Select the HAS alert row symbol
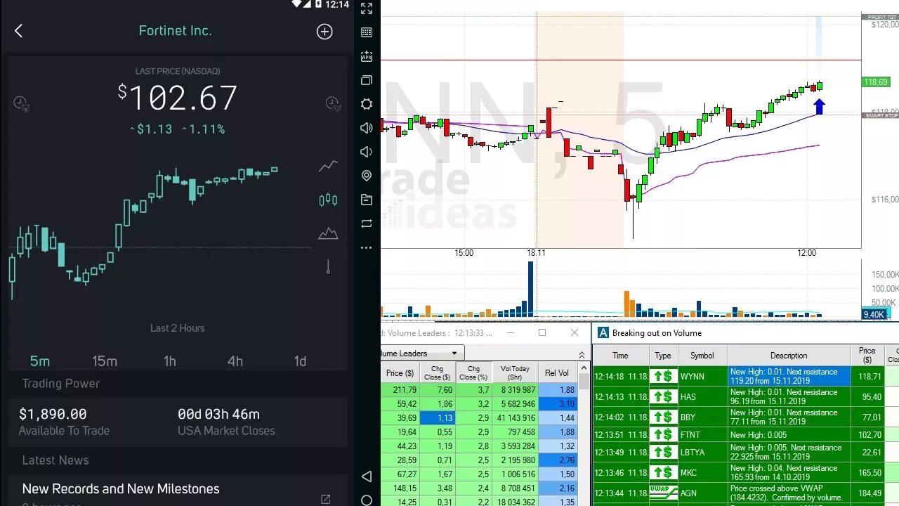 [688, 397]
